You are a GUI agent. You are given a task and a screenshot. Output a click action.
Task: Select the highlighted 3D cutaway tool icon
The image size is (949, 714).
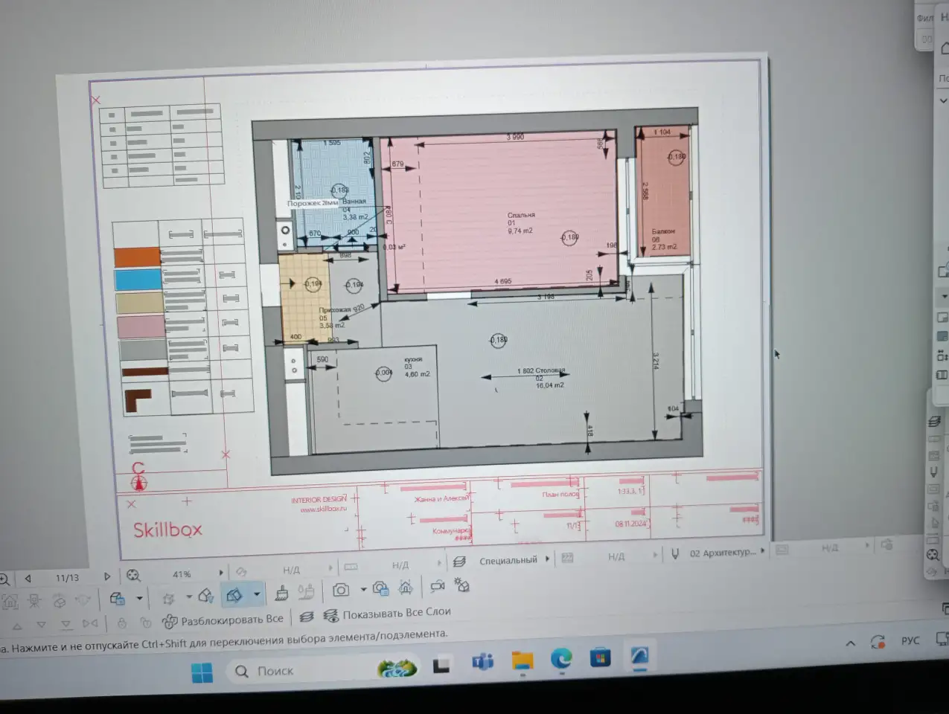(x=234, y=594)
